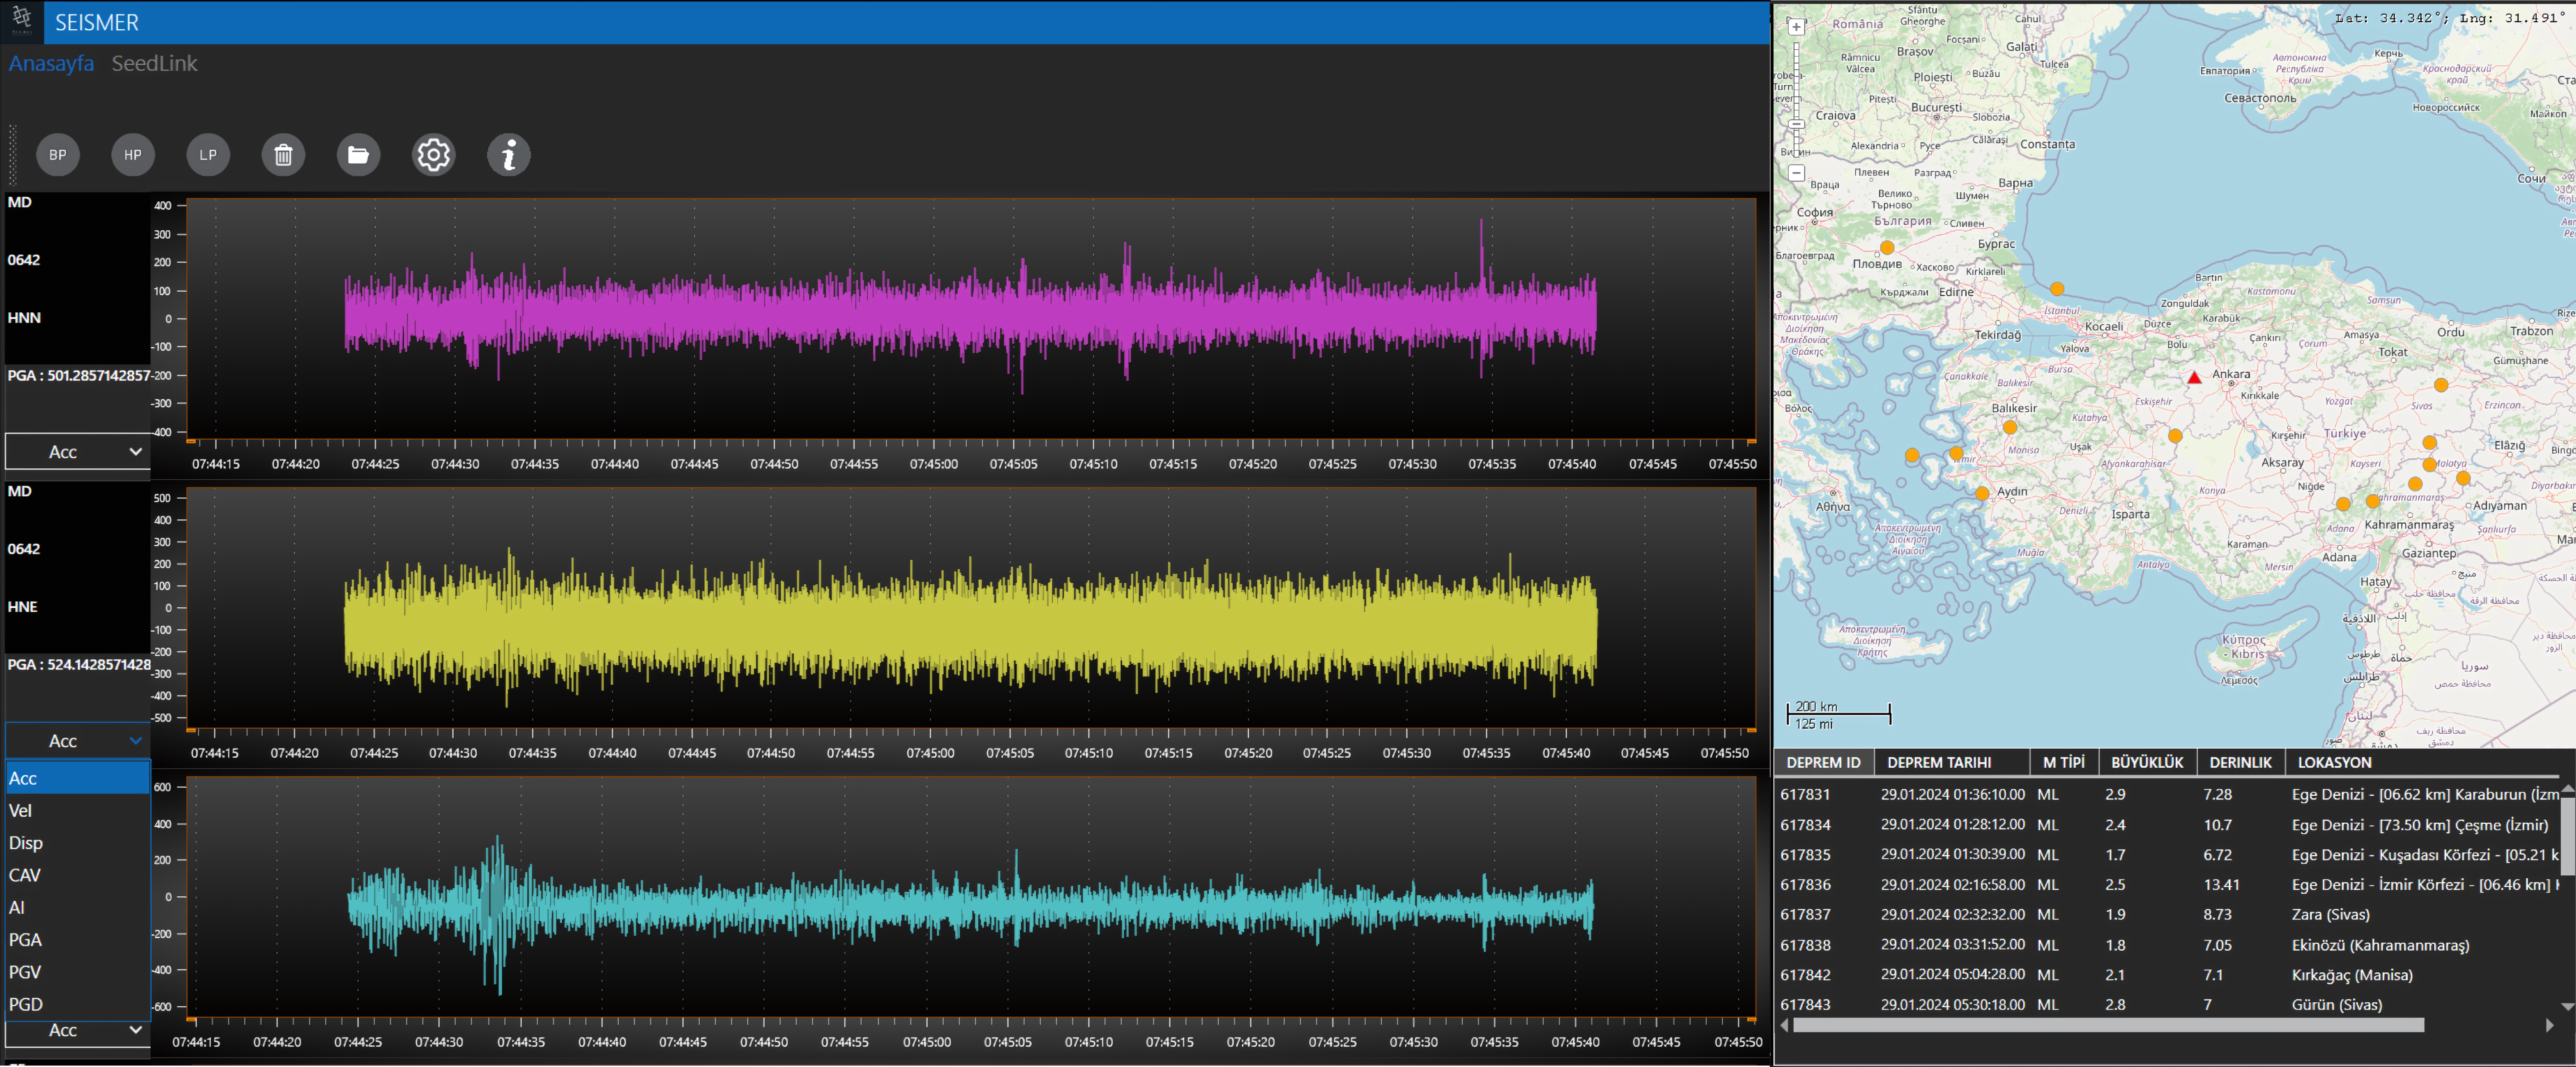Apply the BP band-pass filter button
This screenshot has height=1067, width=2576.
[58, 155]
